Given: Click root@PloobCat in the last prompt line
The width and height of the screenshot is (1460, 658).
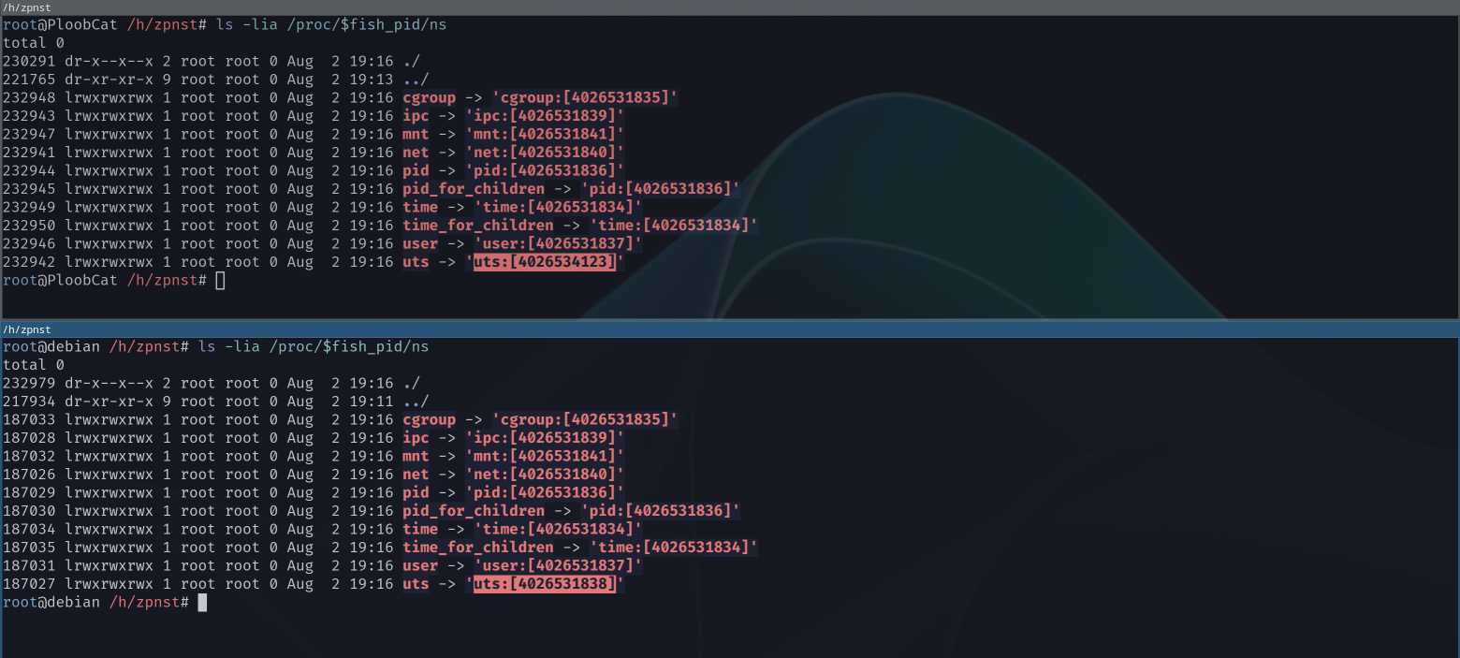Looking at the screenshot, I should (x=61, y=280).
